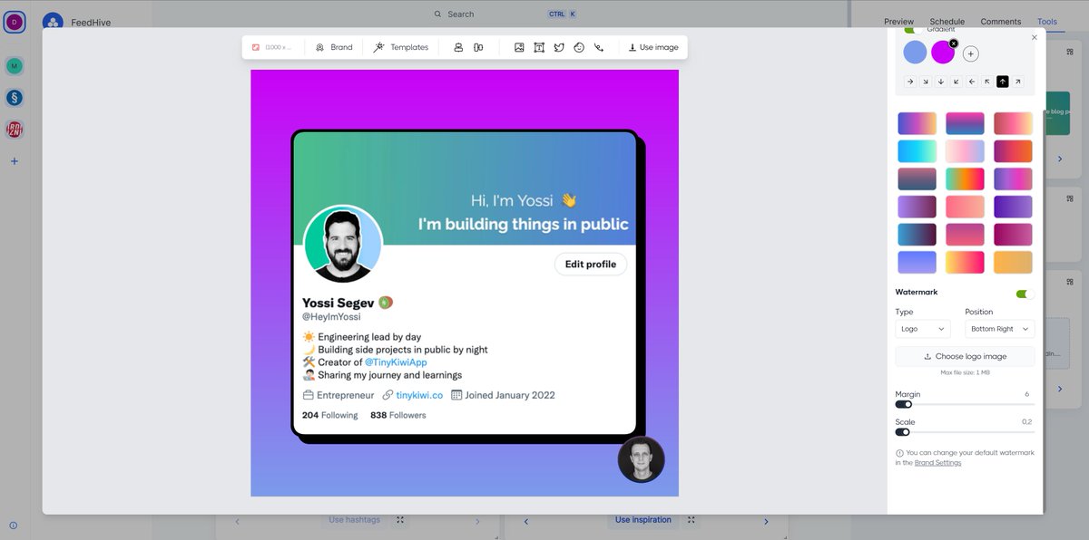
Task: Select the blue section-sign account icon
Action: tap(14, 98)
